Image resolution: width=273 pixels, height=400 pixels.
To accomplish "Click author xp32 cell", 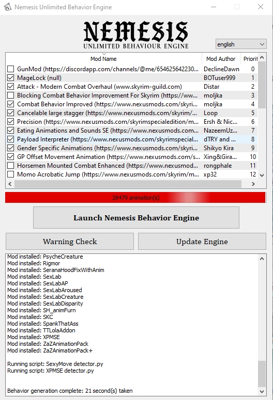I will [210, 174].
